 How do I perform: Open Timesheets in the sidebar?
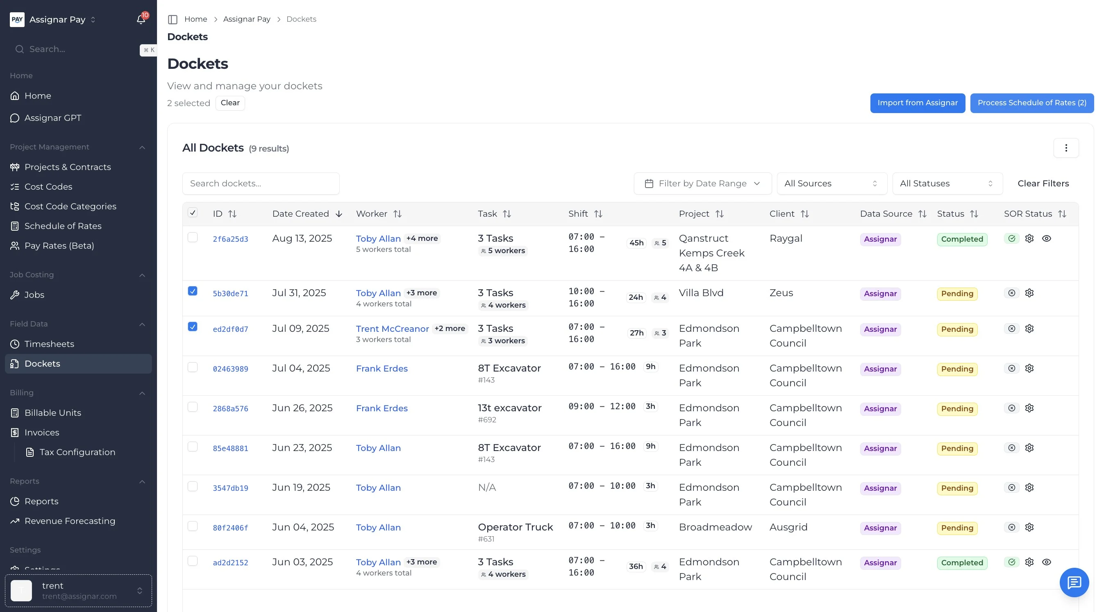coord(49,344)
